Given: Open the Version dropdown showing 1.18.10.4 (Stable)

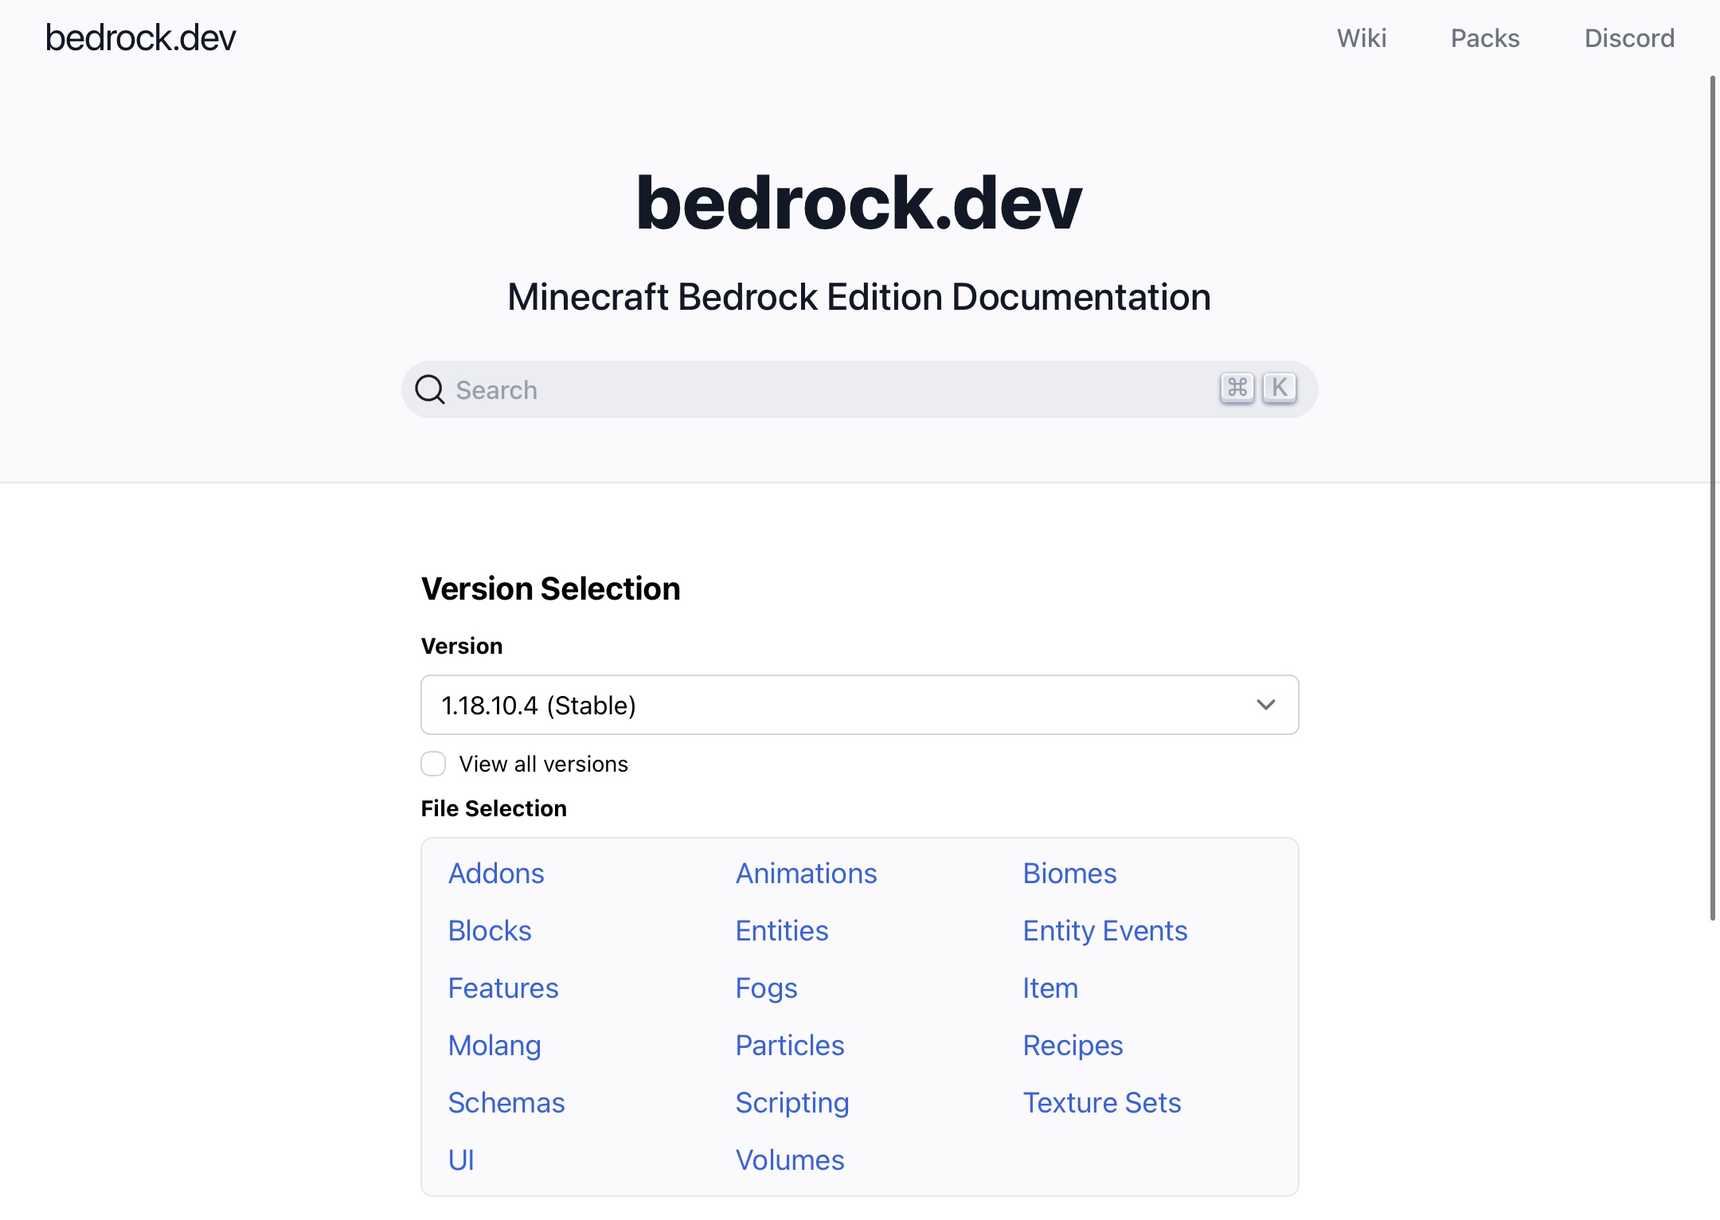Looking at the screenshot, I should (x=860, y=705).
